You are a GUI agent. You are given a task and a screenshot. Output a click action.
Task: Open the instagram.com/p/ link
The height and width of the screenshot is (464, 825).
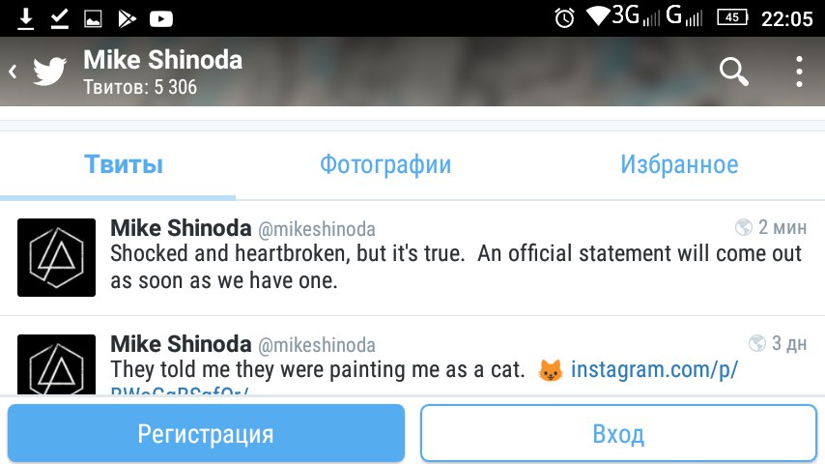(654, 369)
